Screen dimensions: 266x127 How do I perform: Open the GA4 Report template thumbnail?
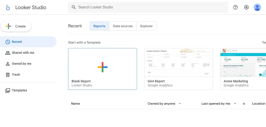tap(178, 63)
